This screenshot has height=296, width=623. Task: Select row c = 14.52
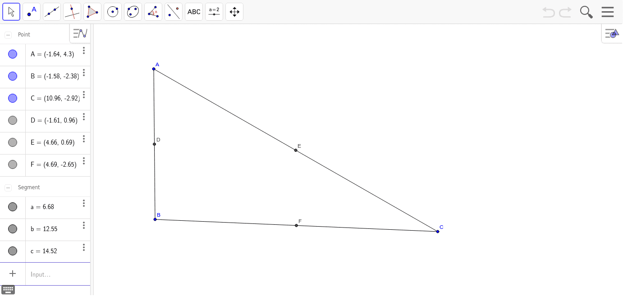click(x=45, y=251)
